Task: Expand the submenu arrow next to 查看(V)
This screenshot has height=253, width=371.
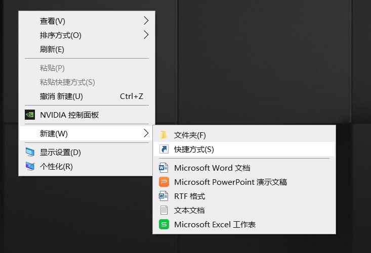Action: (x=146, y=21)
